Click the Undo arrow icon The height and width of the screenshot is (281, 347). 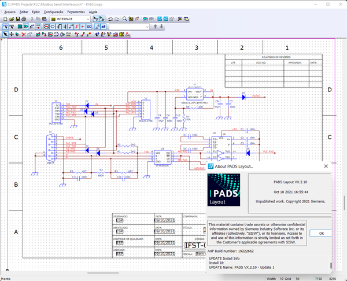[110, 19]
